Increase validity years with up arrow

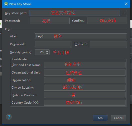(47, 51)
